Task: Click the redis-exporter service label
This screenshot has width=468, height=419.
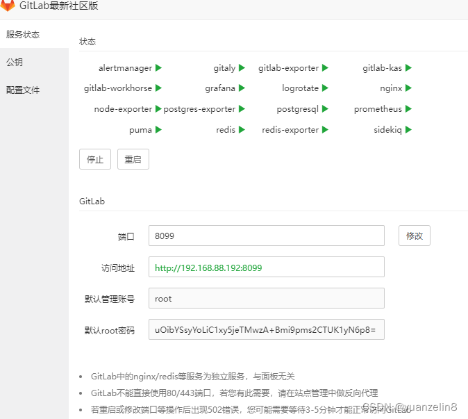Action: (290, 130)
